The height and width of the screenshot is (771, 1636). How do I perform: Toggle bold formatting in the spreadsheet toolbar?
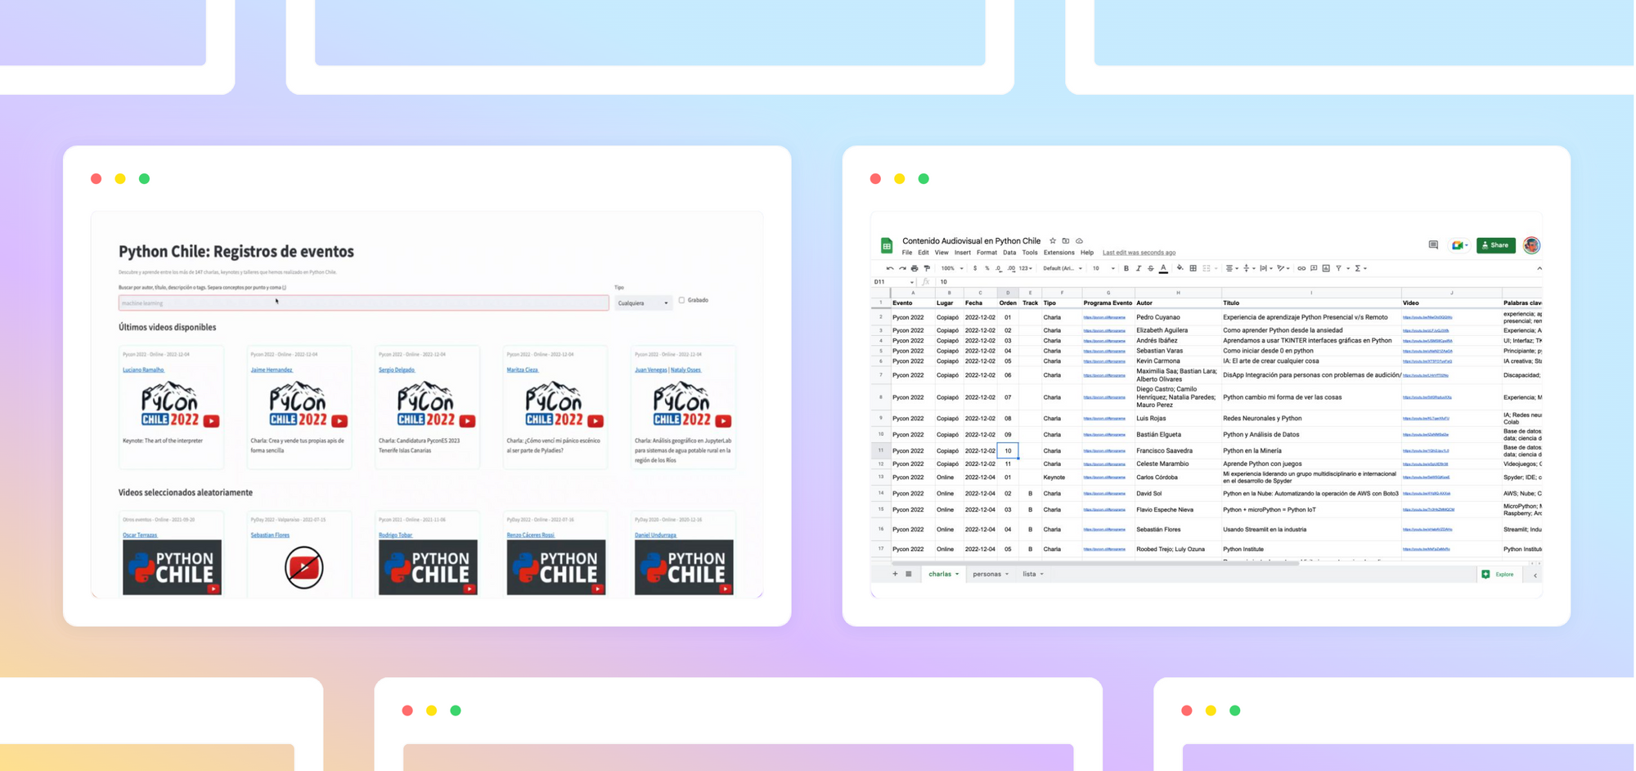(x=1126, y=268)
